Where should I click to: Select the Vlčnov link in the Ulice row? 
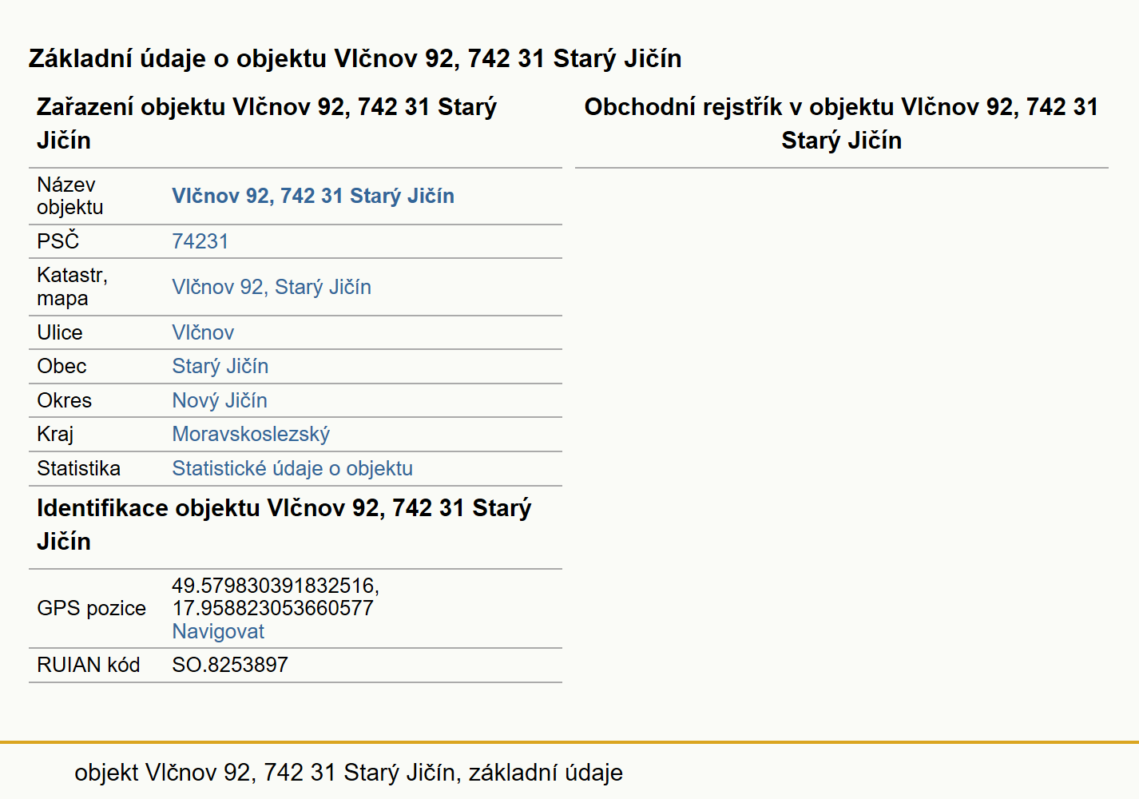(x=203, y=332)
